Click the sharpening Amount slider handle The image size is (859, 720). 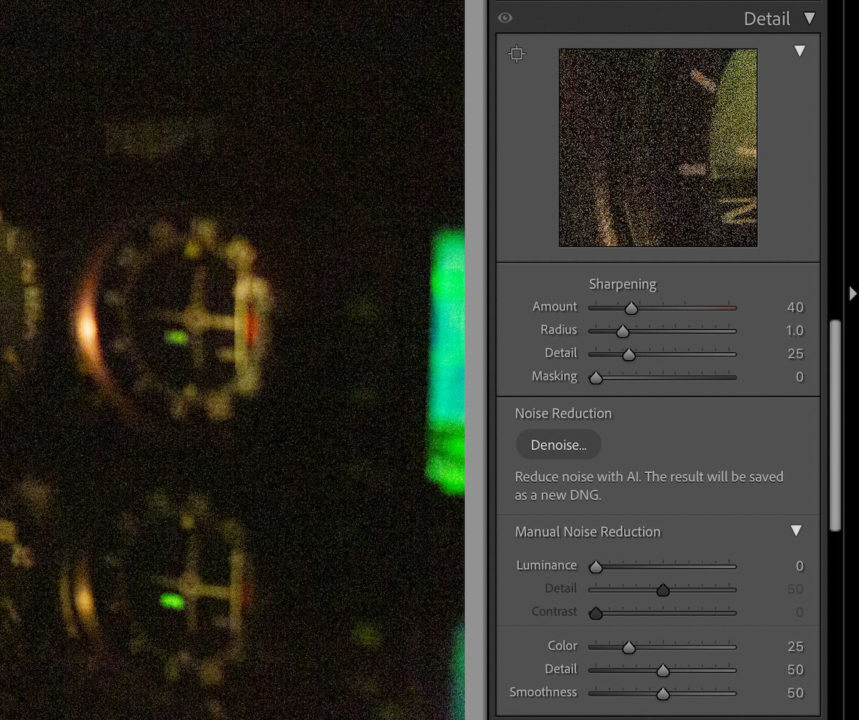pos(631,308)
